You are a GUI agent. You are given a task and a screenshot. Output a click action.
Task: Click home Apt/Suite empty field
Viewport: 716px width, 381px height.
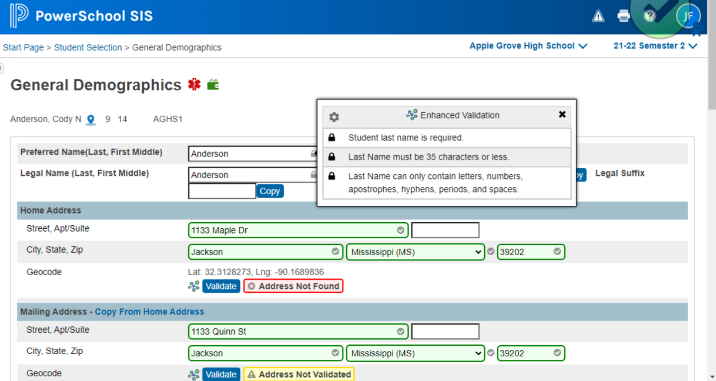tap(445, 230)
